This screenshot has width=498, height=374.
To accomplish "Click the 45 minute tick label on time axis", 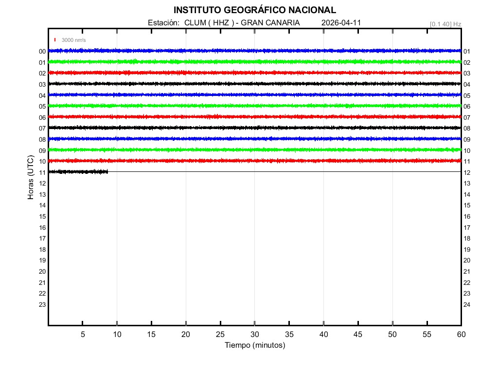I will pyautogui.click(x=358, y=335).
